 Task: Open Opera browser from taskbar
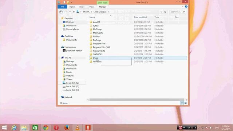point(56,128)
